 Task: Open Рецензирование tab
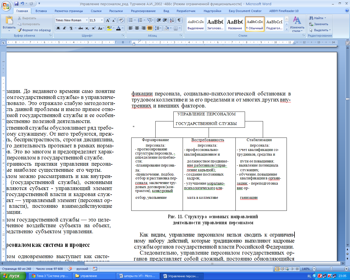pyautogui.click(x=143, y=11)
